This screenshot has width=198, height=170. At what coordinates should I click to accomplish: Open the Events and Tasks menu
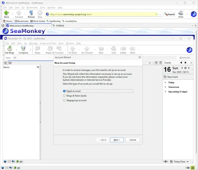(48, 43)
